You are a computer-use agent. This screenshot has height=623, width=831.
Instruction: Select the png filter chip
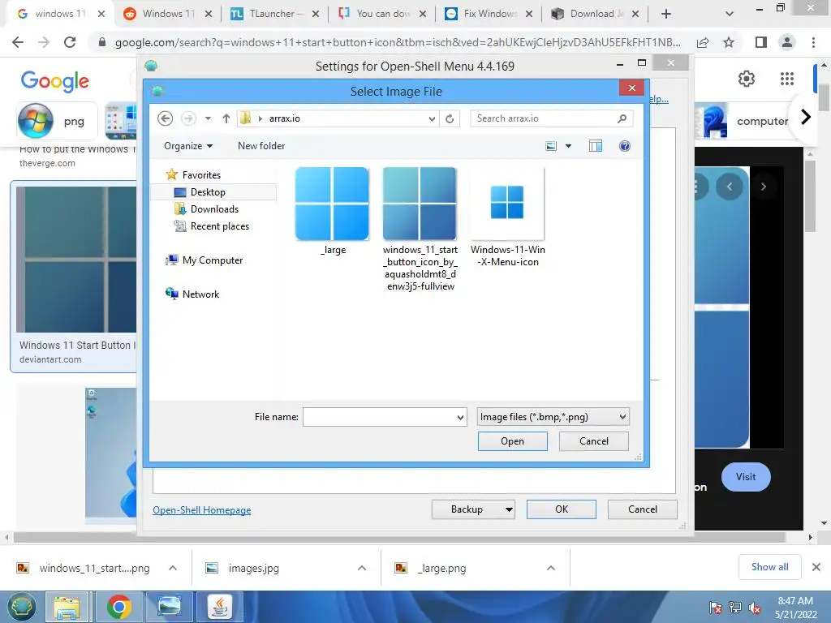pyautogui.click(x=58, y=121)
